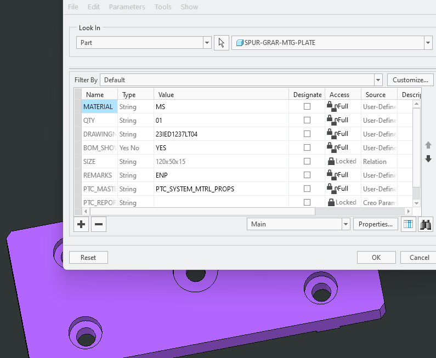Image resolution: width=436 pixels, height=358 pixels.
Task: Click the vertical scrollbar up arrow
Action: point(416,104)
